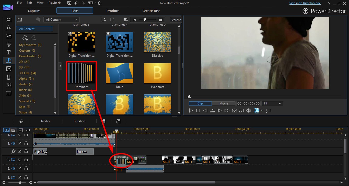Open the Media Room icon in sidebar
Viewport: 349px width, 186px height.
pos(9,20)
